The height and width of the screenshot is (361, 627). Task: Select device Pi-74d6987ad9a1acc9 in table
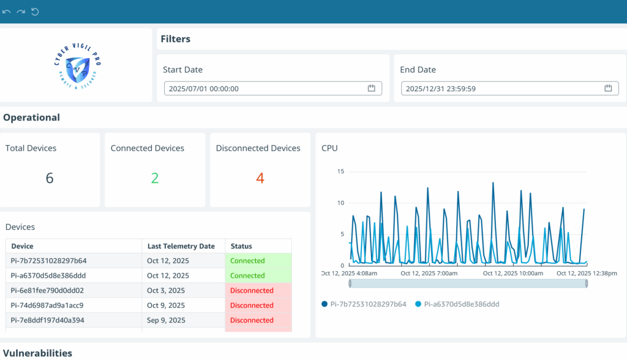click(x=47, y=305)
